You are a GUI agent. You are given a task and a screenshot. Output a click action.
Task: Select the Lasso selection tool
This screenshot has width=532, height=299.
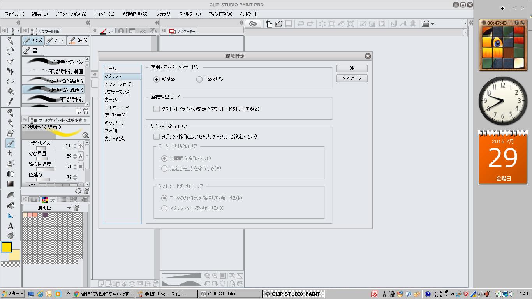(11, 81)
